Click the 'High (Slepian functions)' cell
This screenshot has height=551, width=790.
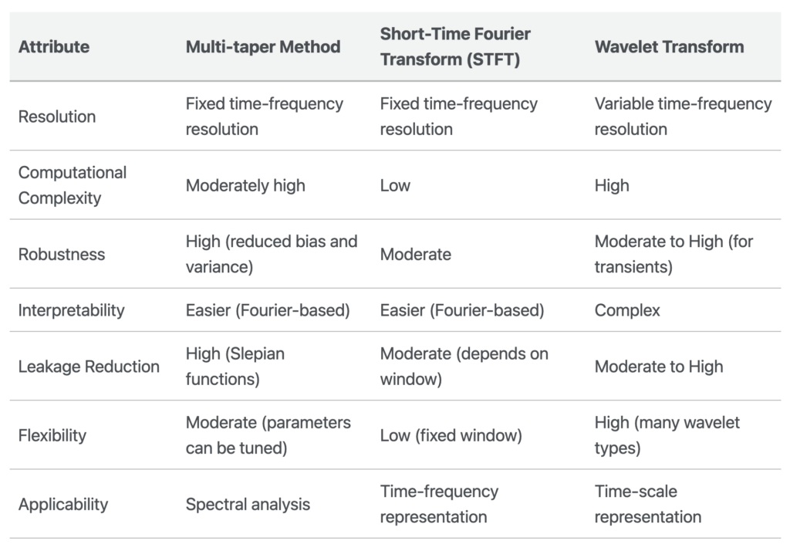[235, 367]
